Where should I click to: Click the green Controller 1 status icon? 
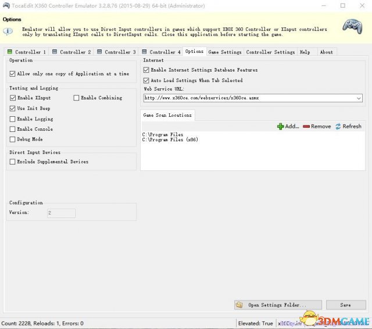(10, 52)
